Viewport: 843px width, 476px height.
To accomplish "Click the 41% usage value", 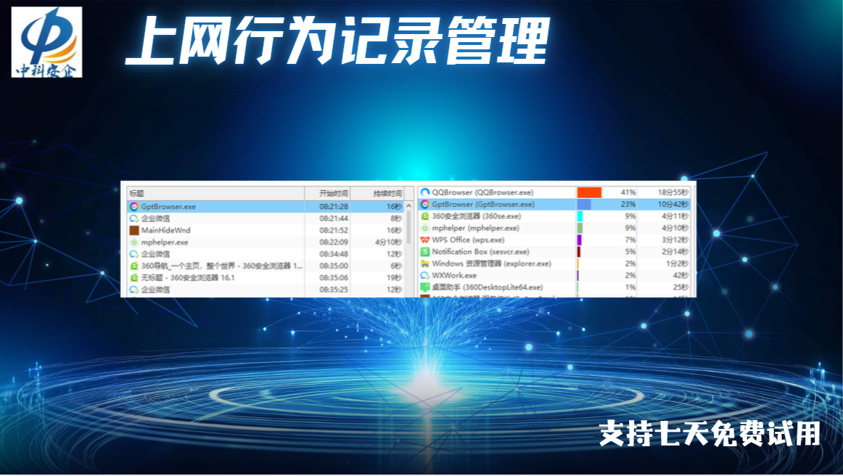I will pos(628,192).
